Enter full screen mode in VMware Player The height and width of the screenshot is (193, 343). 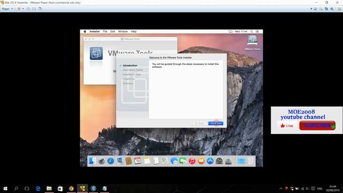(x=34, y=9)
